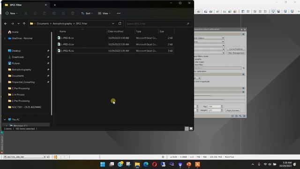
Task: Open OneDrive - Personal in sidebar
Action: pos(20,38)
